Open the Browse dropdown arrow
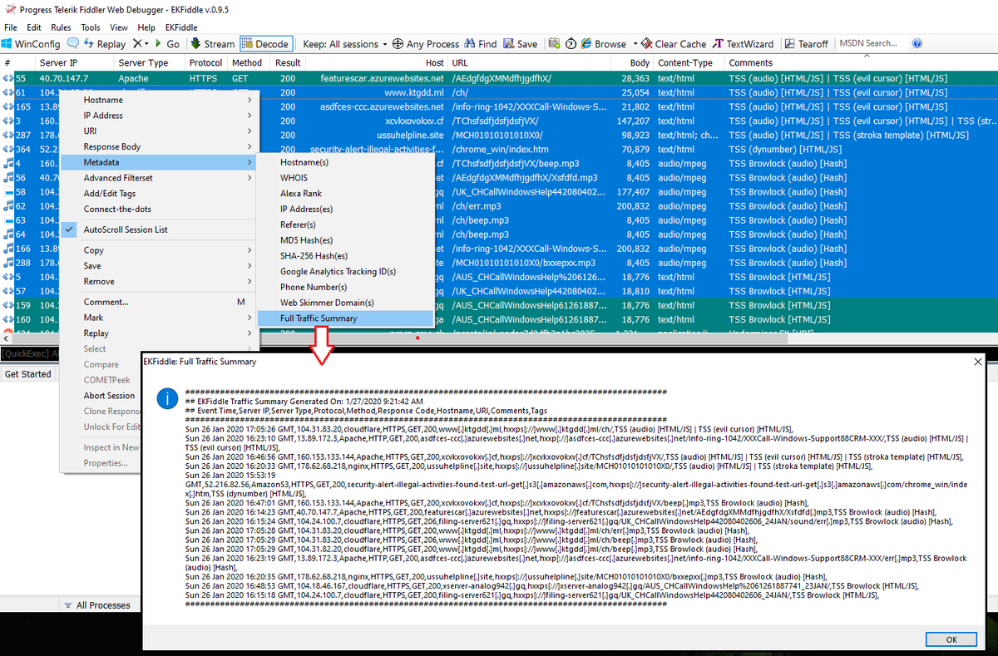Viewport: 998px width, 656px height. pos(635,44)
